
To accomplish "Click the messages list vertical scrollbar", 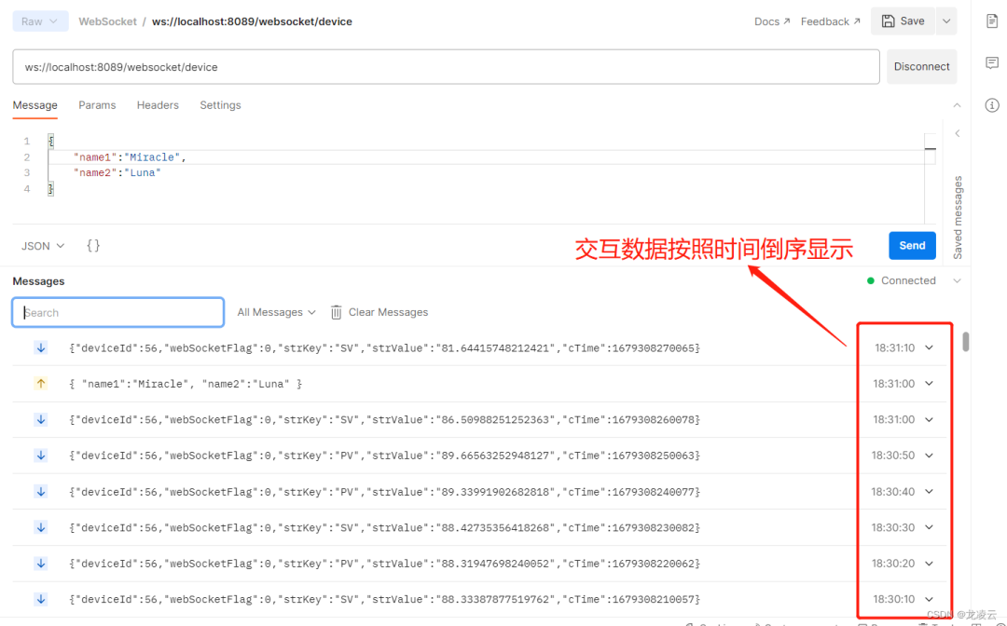I will pyautogui.click(x=965, y=341).
